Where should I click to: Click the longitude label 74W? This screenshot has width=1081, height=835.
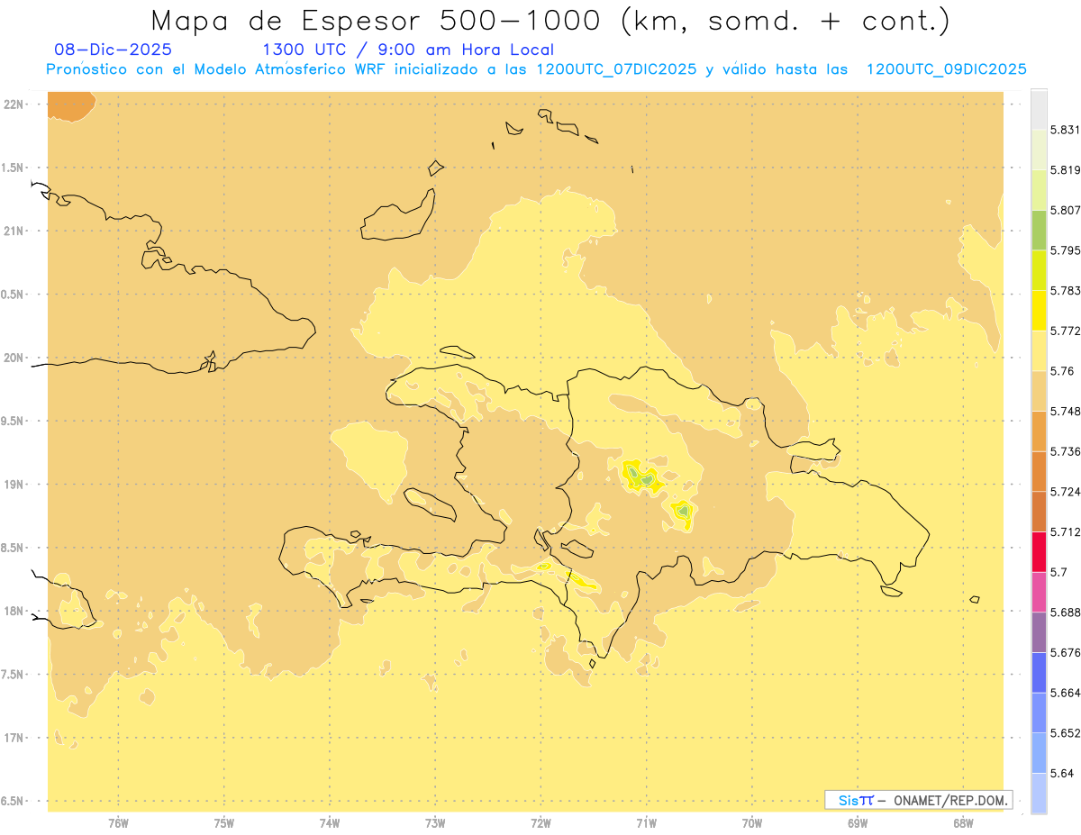coord(330,823)
